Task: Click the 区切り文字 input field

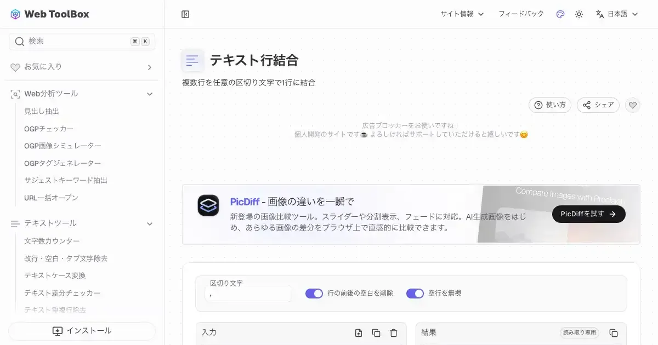Action: pyautogui.click(x=248, y=294)
